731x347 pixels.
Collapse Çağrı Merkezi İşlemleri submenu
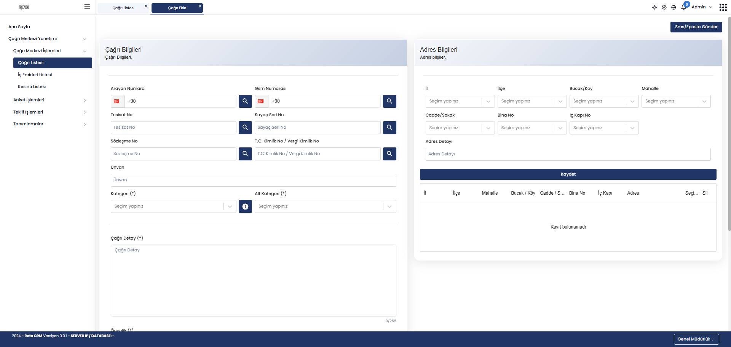(x=50, y=51)
